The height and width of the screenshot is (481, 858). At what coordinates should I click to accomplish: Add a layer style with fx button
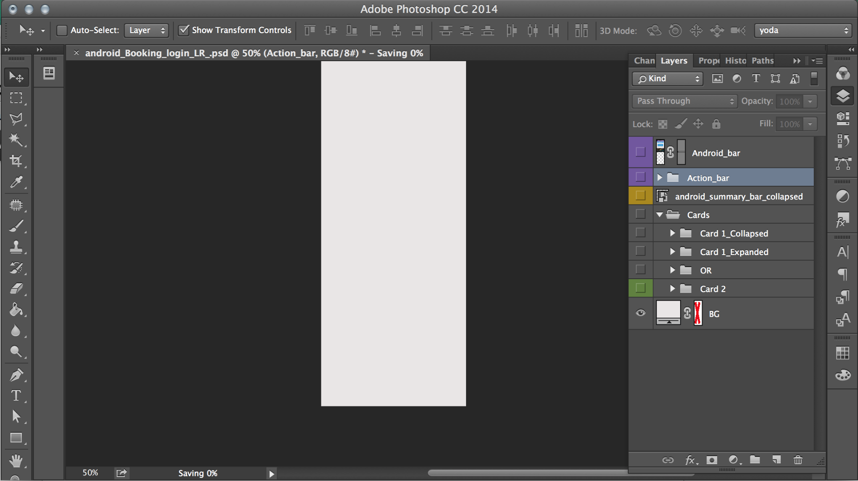[690, 460]
